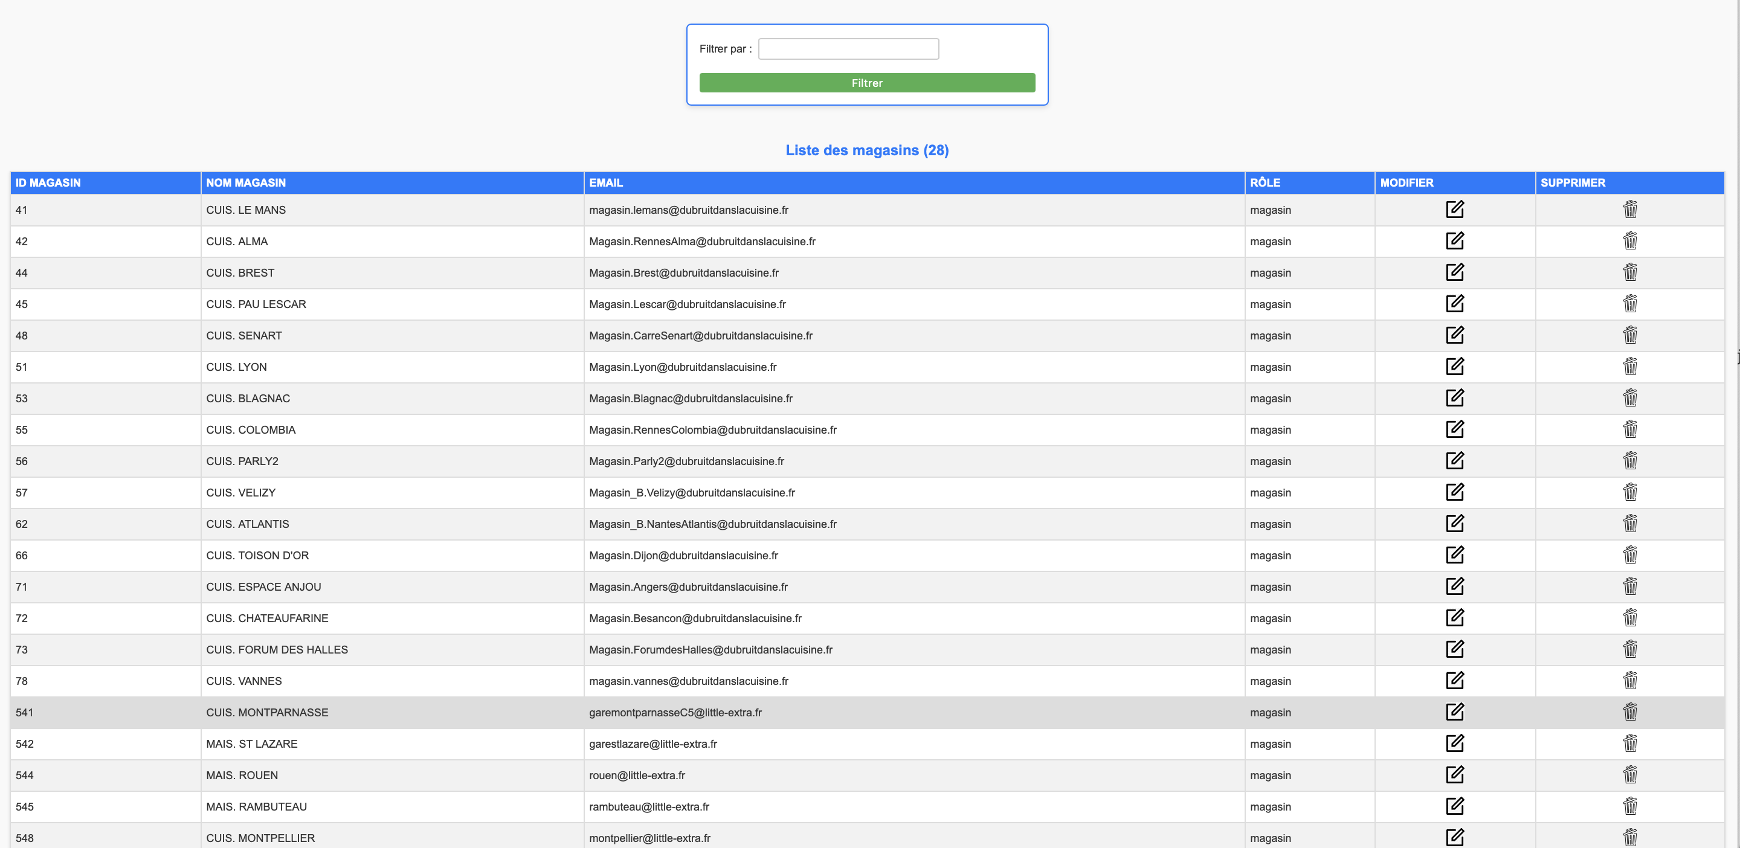Viewport: 1740px width, 848px height.
Task: Click trash icon for CUIS. VANNES
Action: [x=1630, y=681]
